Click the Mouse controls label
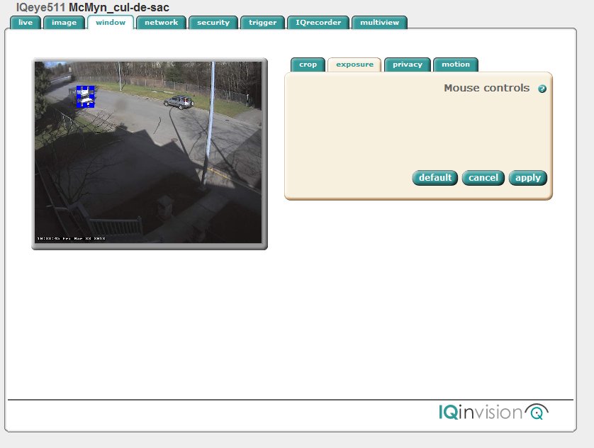The width and height of the screenshot is (594, 448). pyautogui.click(x=486, y=88)
